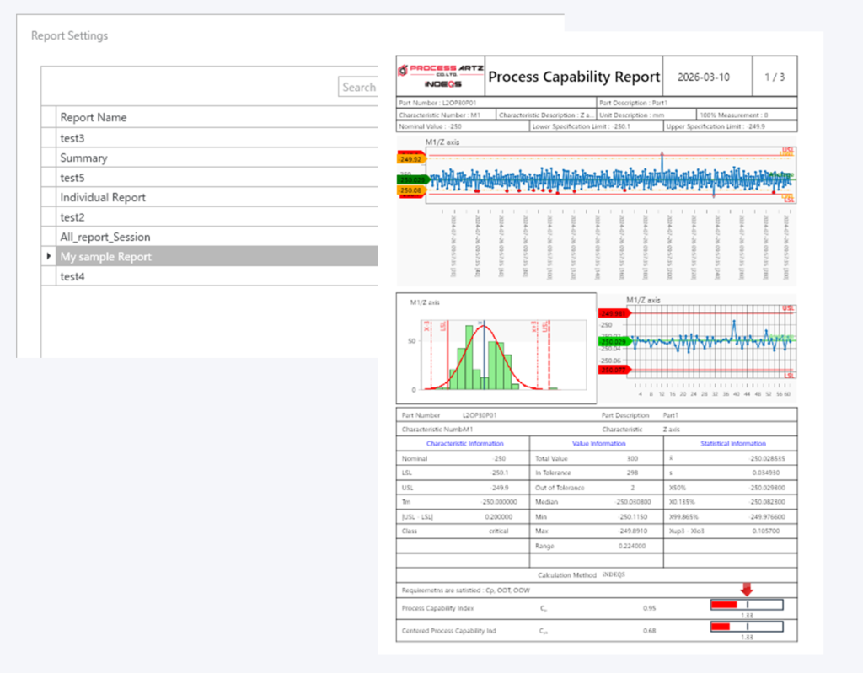
Task: Select the test4 report row
Action: [72, 277]
